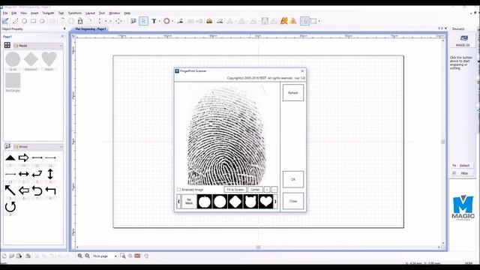This screenshot has height=270, width=480.
Task: Click the orange letter A effect icon
Action: [283, 21]
